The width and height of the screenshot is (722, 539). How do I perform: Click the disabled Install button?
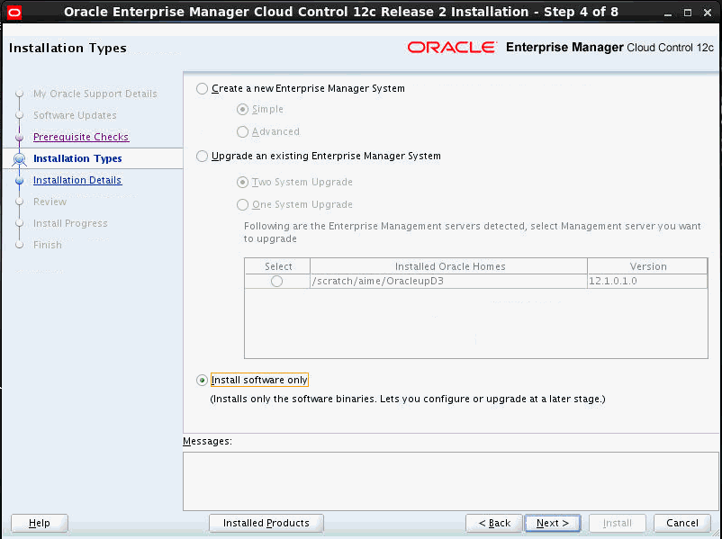click(617, 524)
